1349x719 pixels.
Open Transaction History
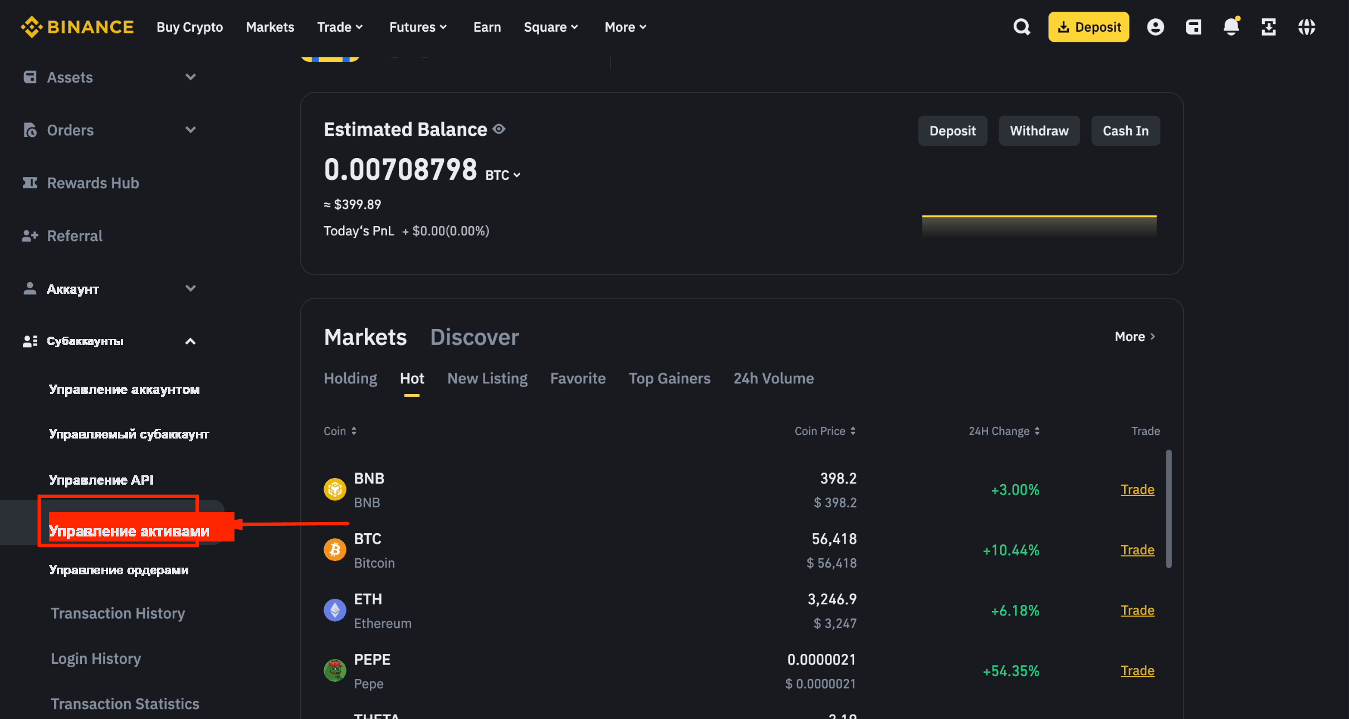click(118, 613)
